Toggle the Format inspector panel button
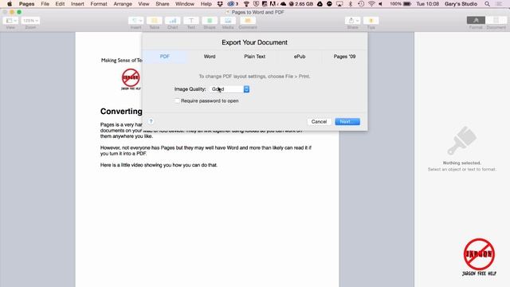This screenshot has width=510, height=287. 476,21
